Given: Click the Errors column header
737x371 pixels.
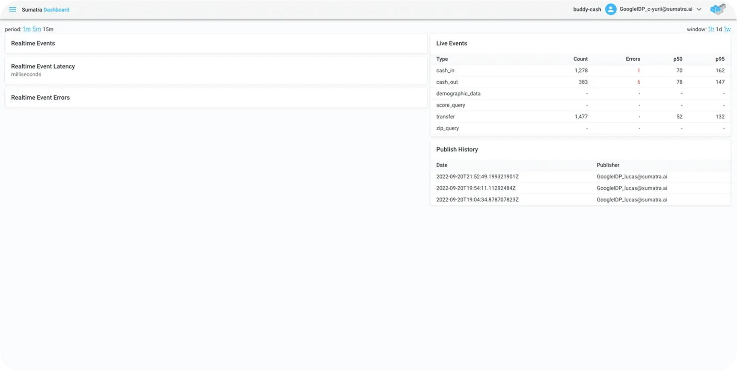Looking at the screenshot, I should tap(633, 59).
